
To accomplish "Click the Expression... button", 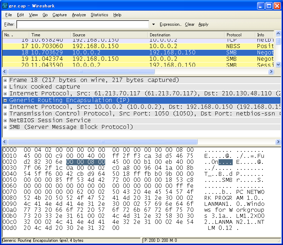I will (171, 24).
